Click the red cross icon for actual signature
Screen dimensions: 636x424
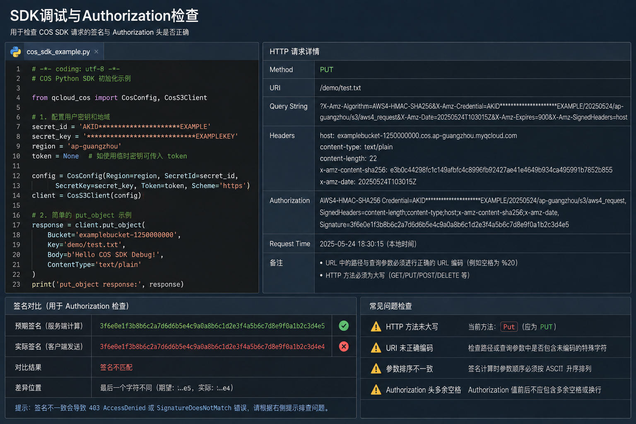coord(344,347)
